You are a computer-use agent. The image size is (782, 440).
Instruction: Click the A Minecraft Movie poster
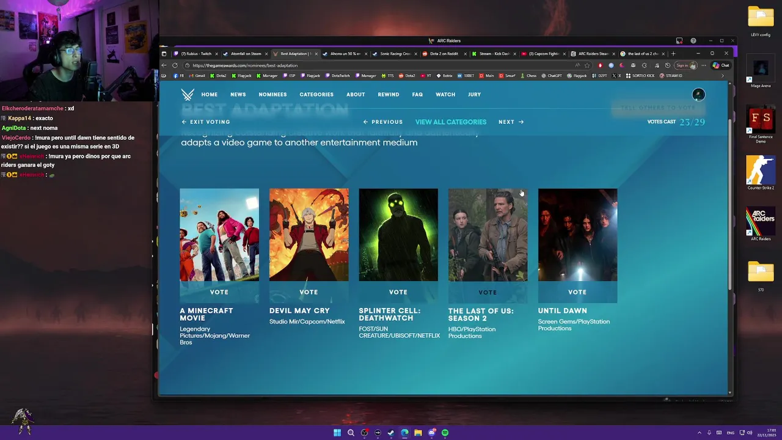point(219,235)
